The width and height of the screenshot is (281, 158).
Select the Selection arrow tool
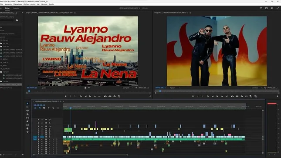click(x=27, y=104)
